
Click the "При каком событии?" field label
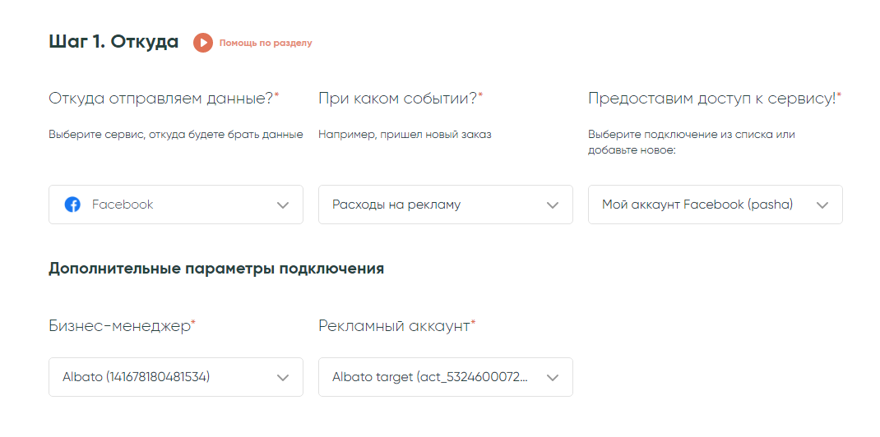tap(398, 99)
